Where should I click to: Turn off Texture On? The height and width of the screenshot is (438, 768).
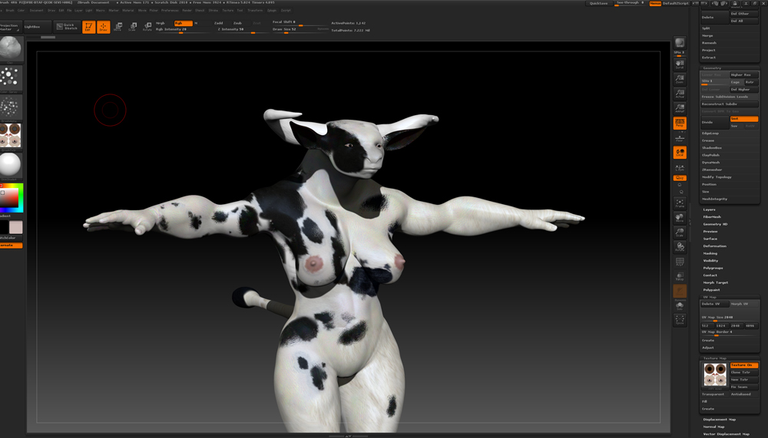(x=743, y=365)
